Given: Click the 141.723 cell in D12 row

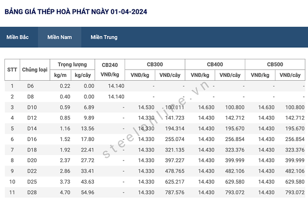Looking at the screenshot, I should click(175, 118).
